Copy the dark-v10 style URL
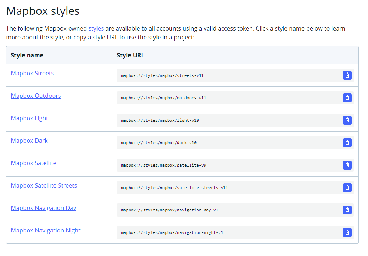 pyautogui.click(x=347, y=143)
